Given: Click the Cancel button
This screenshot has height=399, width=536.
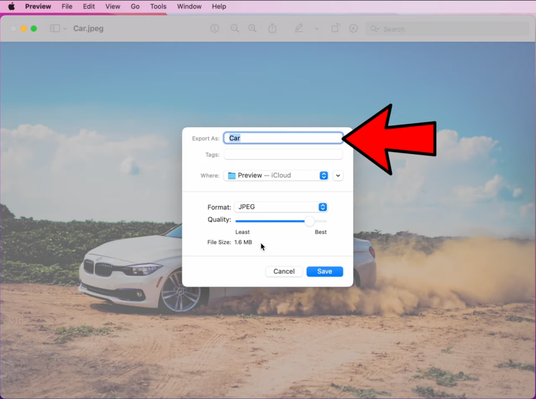Looking at the screenshot, I should [284, 271].
